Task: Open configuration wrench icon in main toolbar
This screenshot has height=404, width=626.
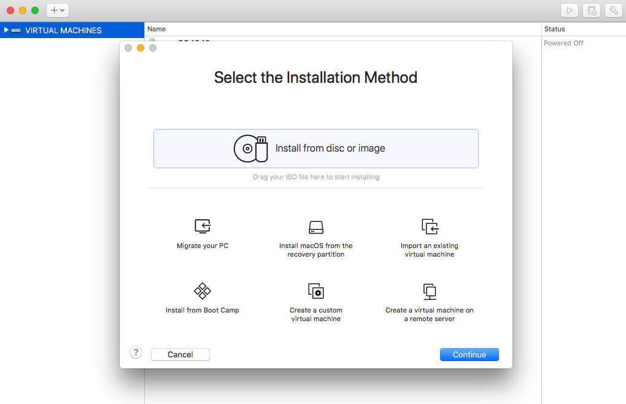Action: (x=613, y=10)
